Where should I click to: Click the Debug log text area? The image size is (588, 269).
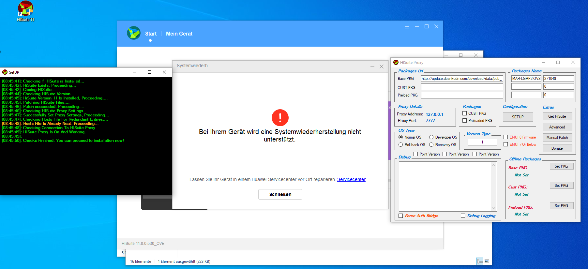click(x=445, y=187)
